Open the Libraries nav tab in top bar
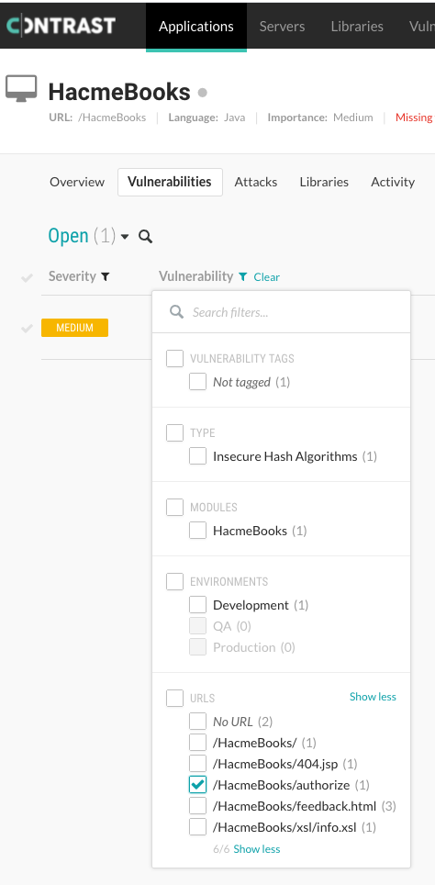Viewport: 435px width, 885px height. 357,27
